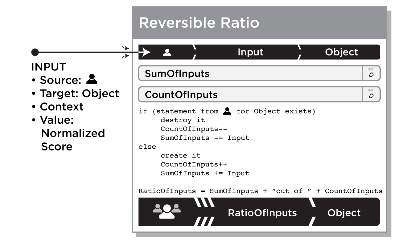
Task: Click the start dot of the input line
Action: pyautogui.click(x=35, y=52)
